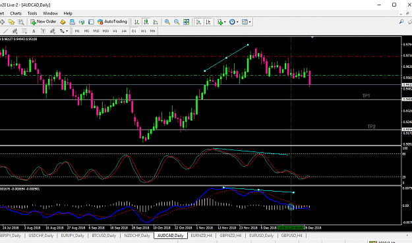Expand the Arrows tool dropdown arrow

pyautogui.click(x=67, y=31)
